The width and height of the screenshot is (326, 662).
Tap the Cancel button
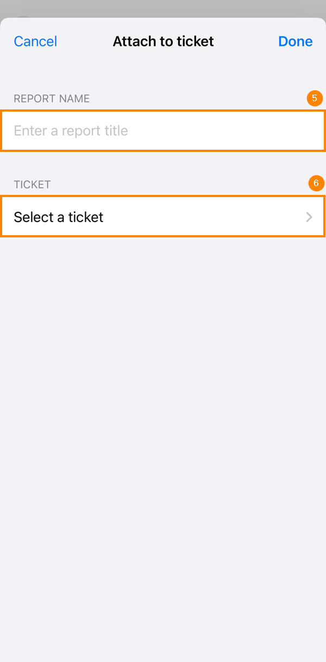pos(35,41)
